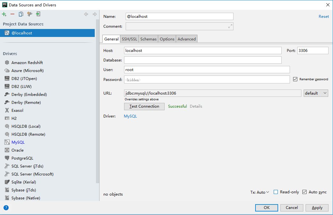Select the H2 driver
Image resolution: width=333 pixels, height=215 pixels.
coord(14,118)
